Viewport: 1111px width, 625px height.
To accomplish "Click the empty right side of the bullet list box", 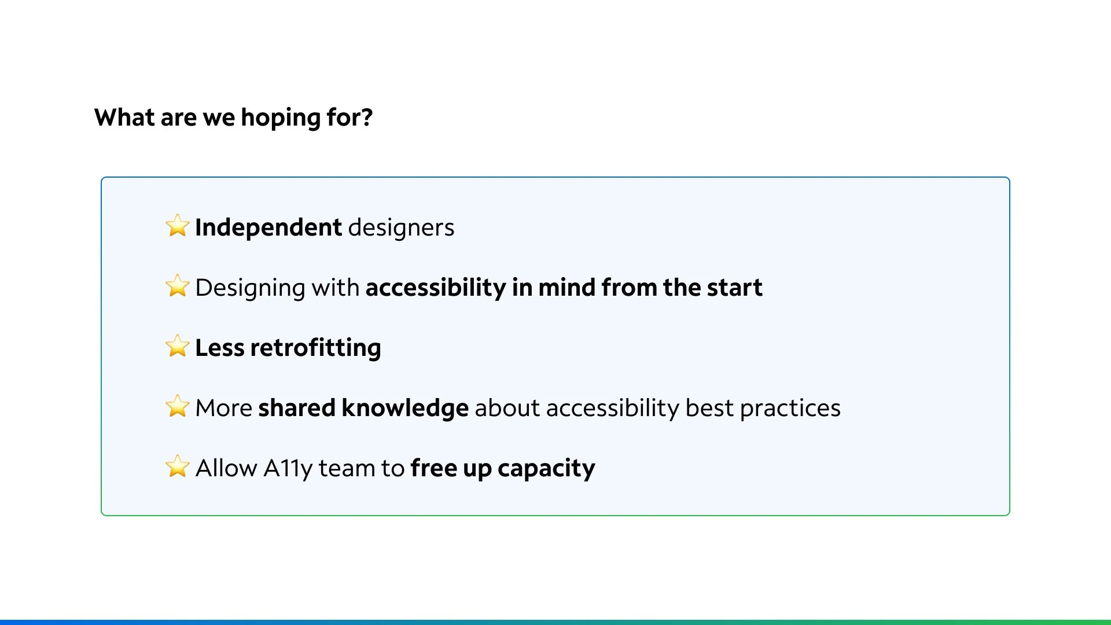I will pos(926,347).
